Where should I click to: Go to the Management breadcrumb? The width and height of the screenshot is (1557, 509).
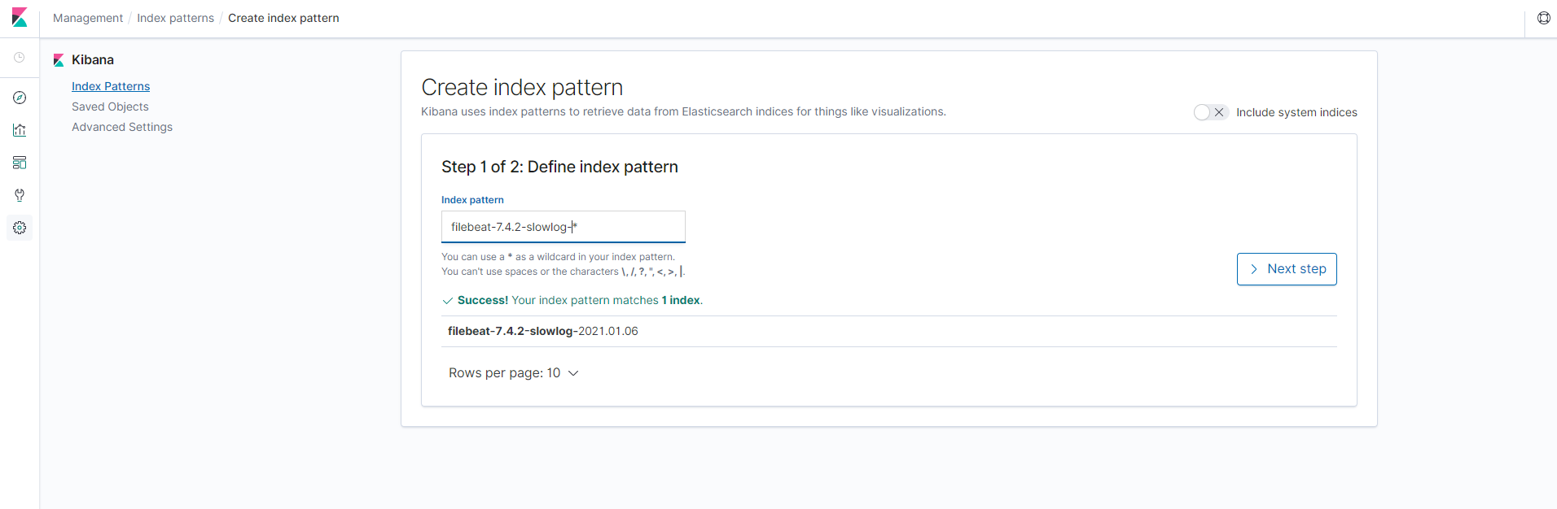click(88, 18)
